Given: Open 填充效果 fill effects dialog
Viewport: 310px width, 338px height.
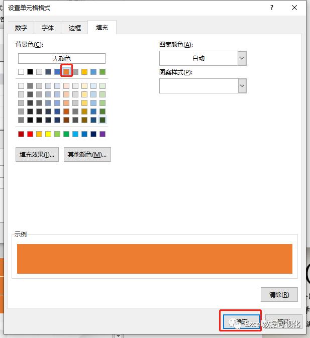Looking at the screenshot, I should coord(37,154).
